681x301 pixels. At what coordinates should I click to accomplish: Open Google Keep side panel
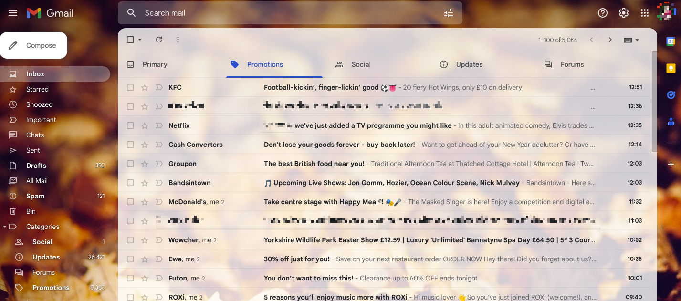tap(671, 68)
